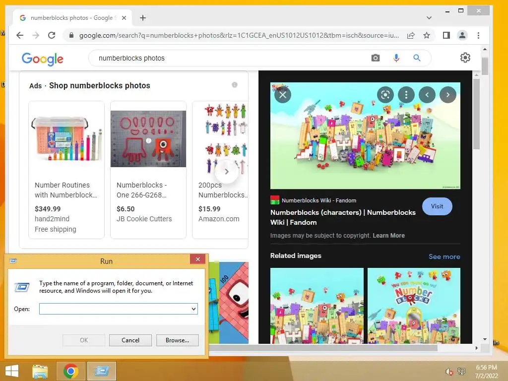Image resolution: width=508 pixels, height=381 pixels.
Task: Click the preview panel scrollbar thumb
Action: tap(476, 114)
